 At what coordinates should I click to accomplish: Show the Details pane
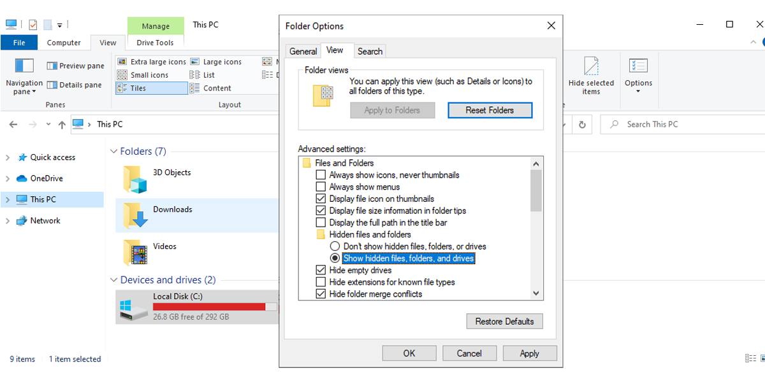pyautogui.click(x=76, y=84)
